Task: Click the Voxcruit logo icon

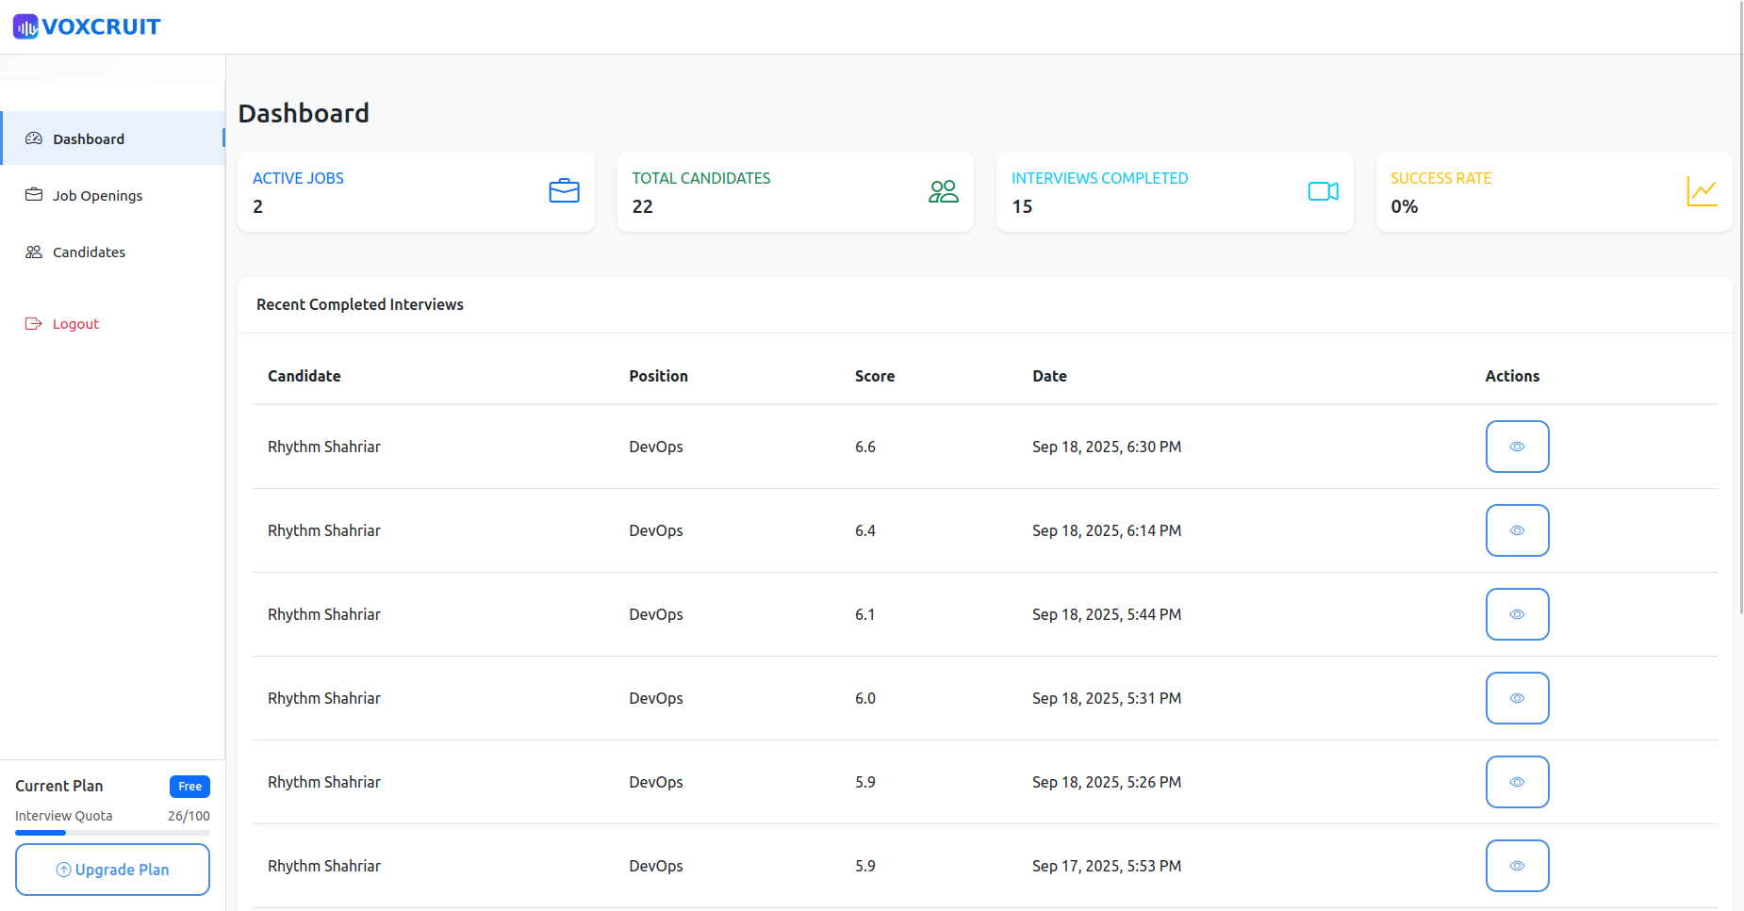Action: pos(25,26)
